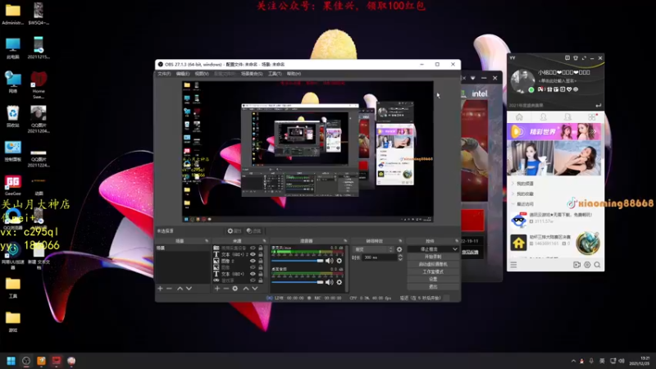Open OBS settings (设置) button
Image resolution: width=656 pixels, height=369 pixels.
click(x=433, y=279)
